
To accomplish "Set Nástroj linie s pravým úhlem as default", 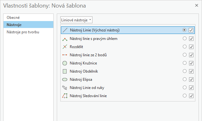I will point(185,38).
